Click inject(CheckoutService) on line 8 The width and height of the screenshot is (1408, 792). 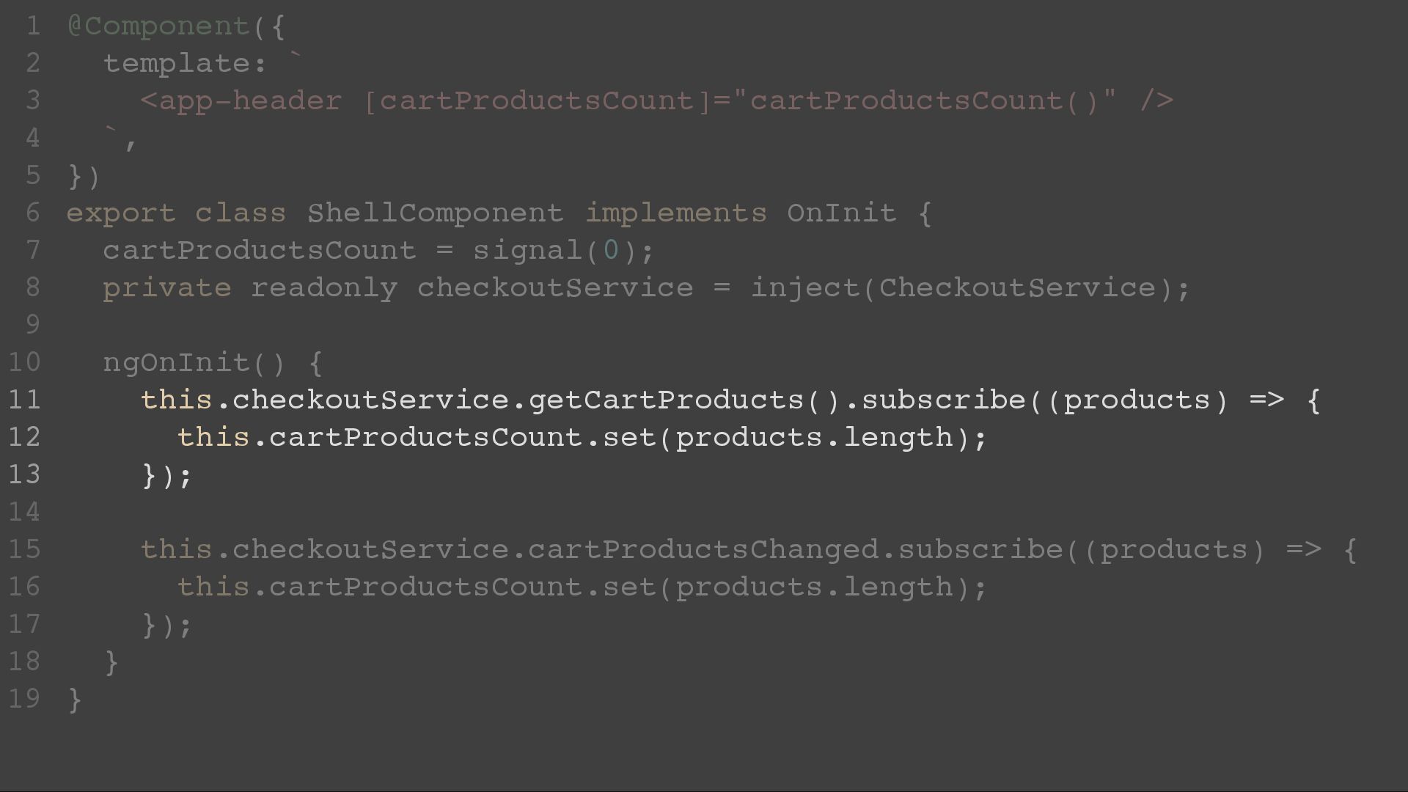tap(961, 288)
